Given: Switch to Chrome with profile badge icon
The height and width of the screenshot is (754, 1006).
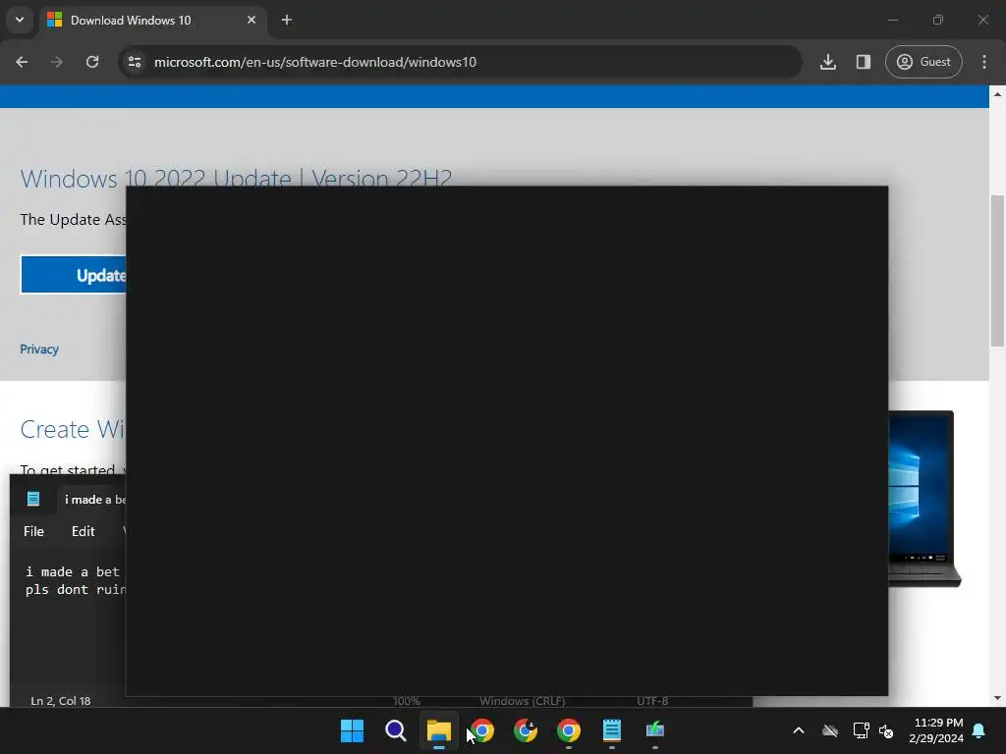Looking at the screenshot, I should [526, 730].
